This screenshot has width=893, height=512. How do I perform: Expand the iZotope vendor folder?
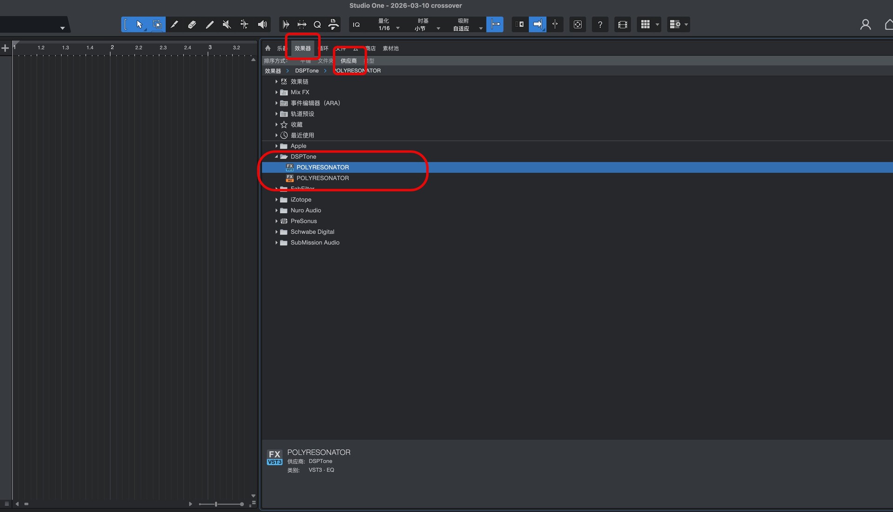pos(276,200)
